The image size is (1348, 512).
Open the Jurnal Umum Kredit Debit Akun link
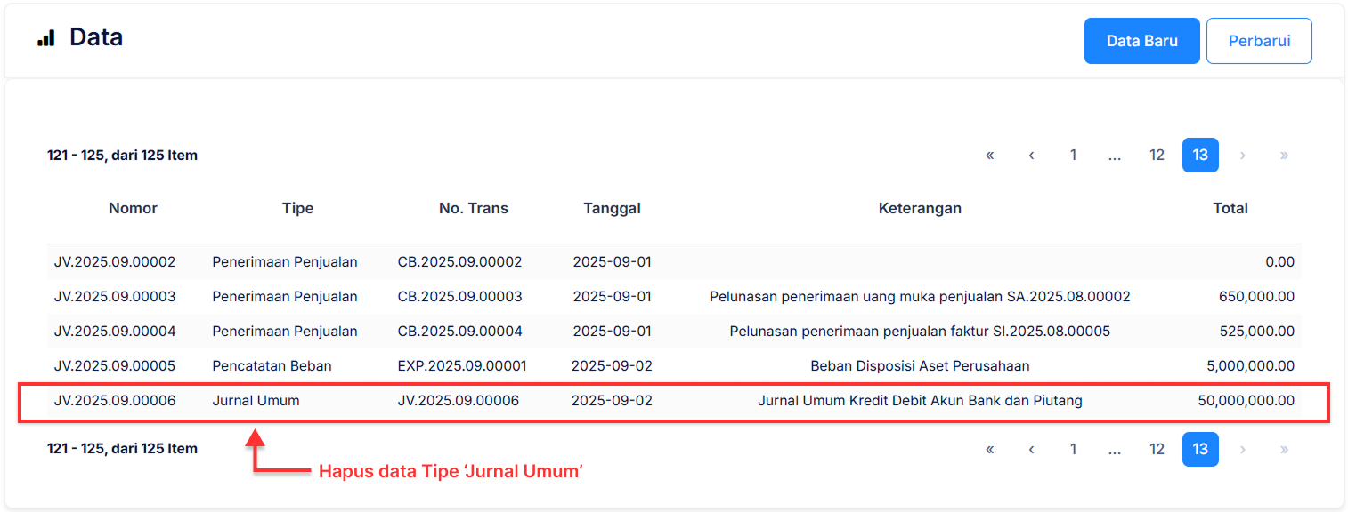point(921,400)
